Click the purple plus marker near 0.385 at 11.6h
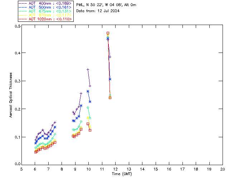This screenshot has width=229, height=183. [x=110, y=57]
